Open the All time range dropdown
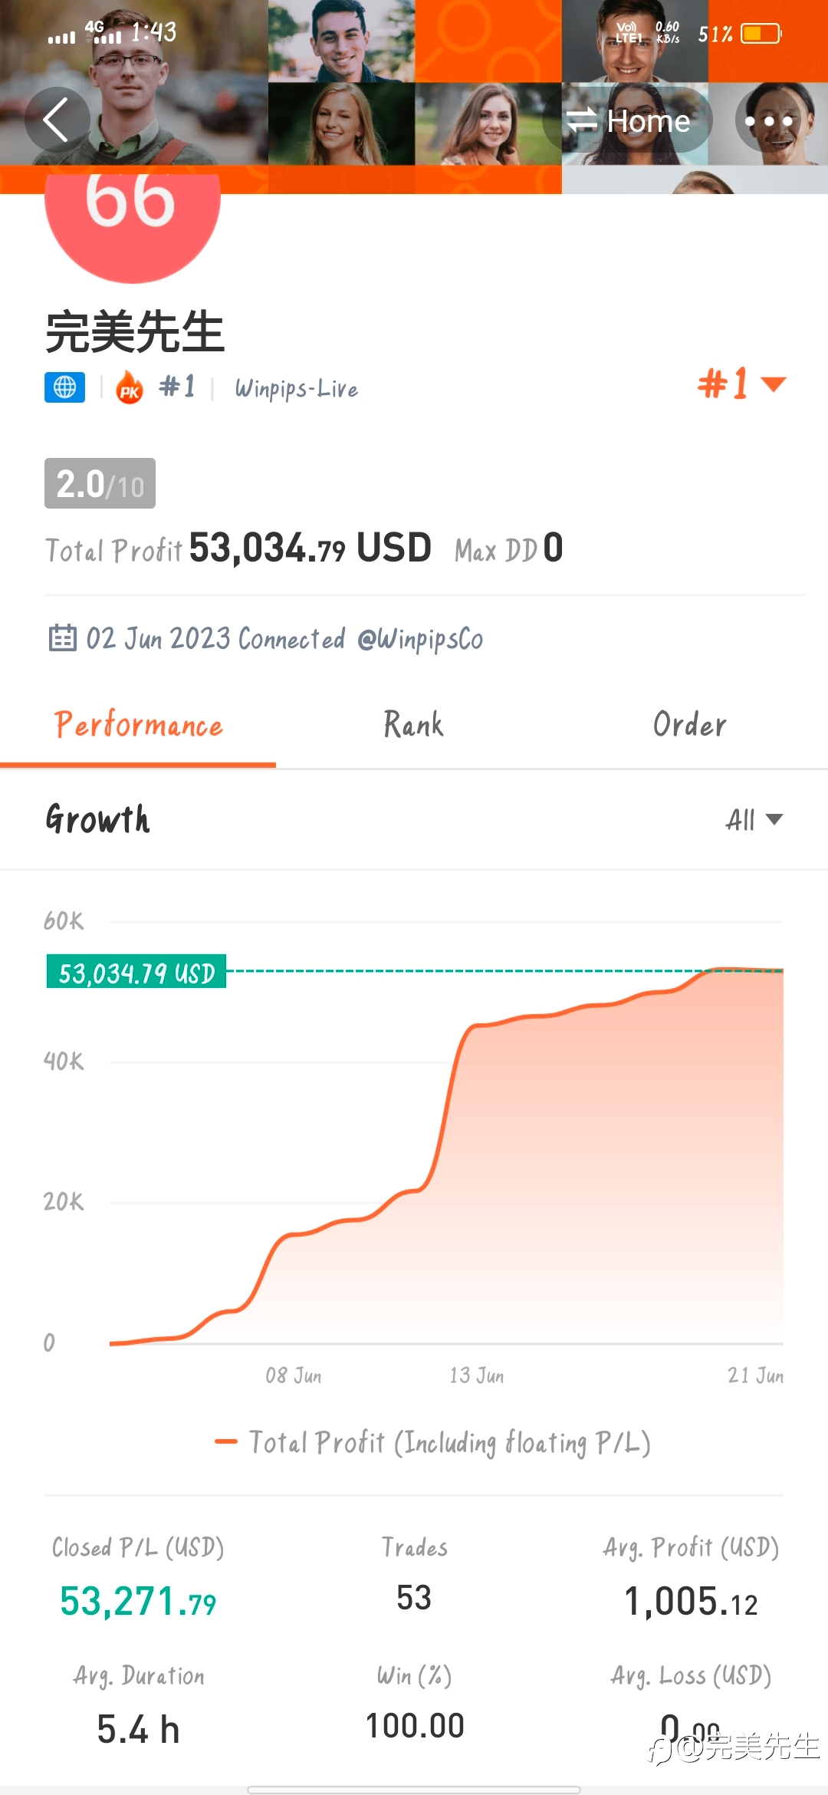Image resolution: width=828 pixels, height=1795 pixels. 754,820
